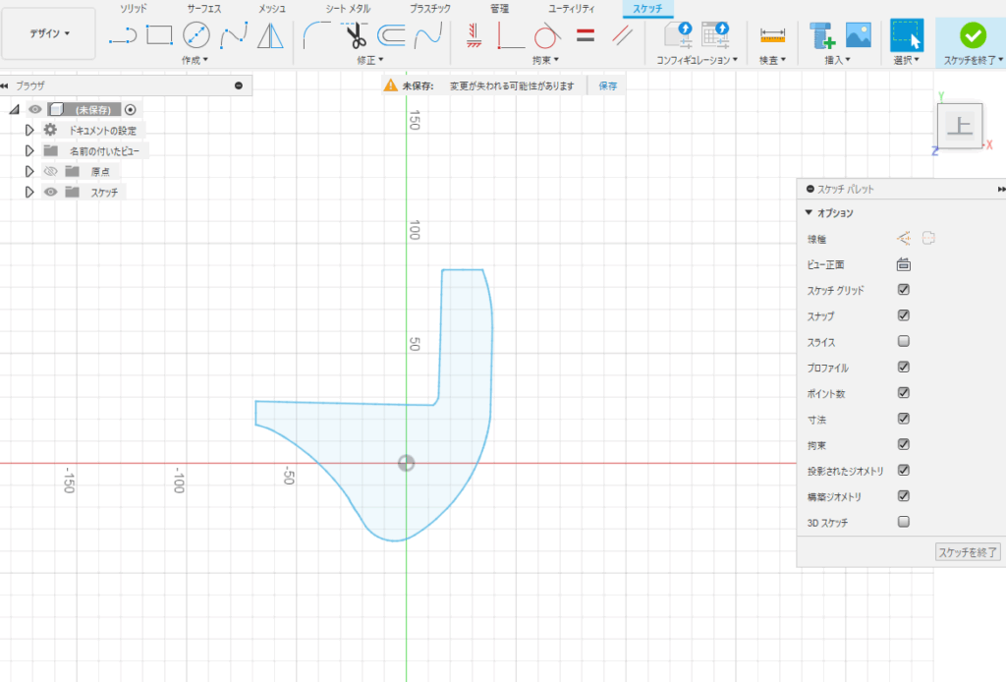Expand the ドキュメントの設定 tree node
This screenshot has width=1006, height=682.
pos(29,130)
